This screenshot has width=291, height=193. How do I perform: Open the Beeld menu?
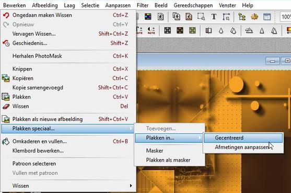tap(161, 5)
